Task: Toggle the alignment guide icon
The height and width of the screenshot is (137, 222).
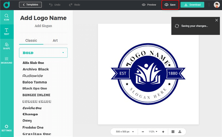Action: tap(180, 132)
